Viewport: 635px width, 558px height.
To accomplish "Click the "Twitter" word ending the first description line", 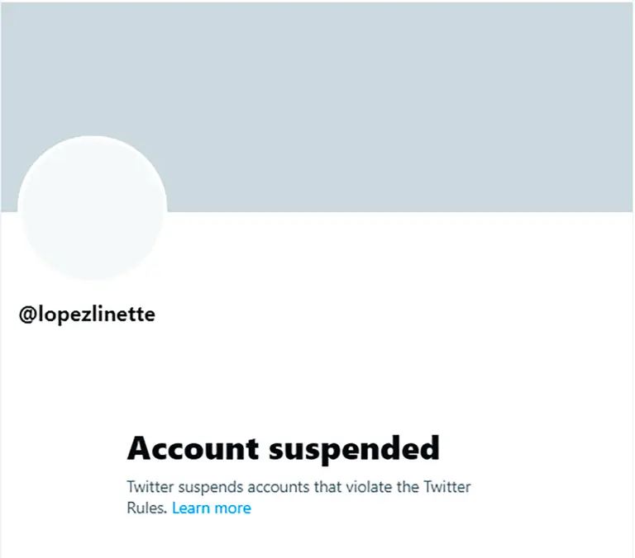I will click(447, 486).
